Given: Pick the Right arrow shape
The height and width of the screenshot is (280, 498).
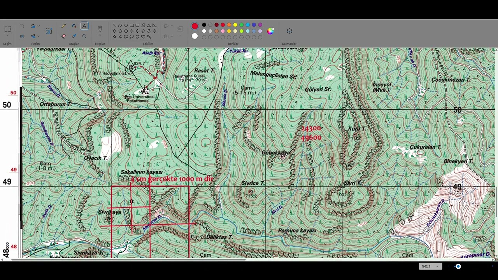Looking at the screenshot, I should point(132,31).
